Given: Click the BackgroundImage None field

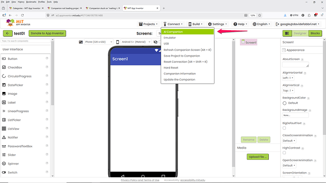Looking at the screenshot, I should pos(295,115).
